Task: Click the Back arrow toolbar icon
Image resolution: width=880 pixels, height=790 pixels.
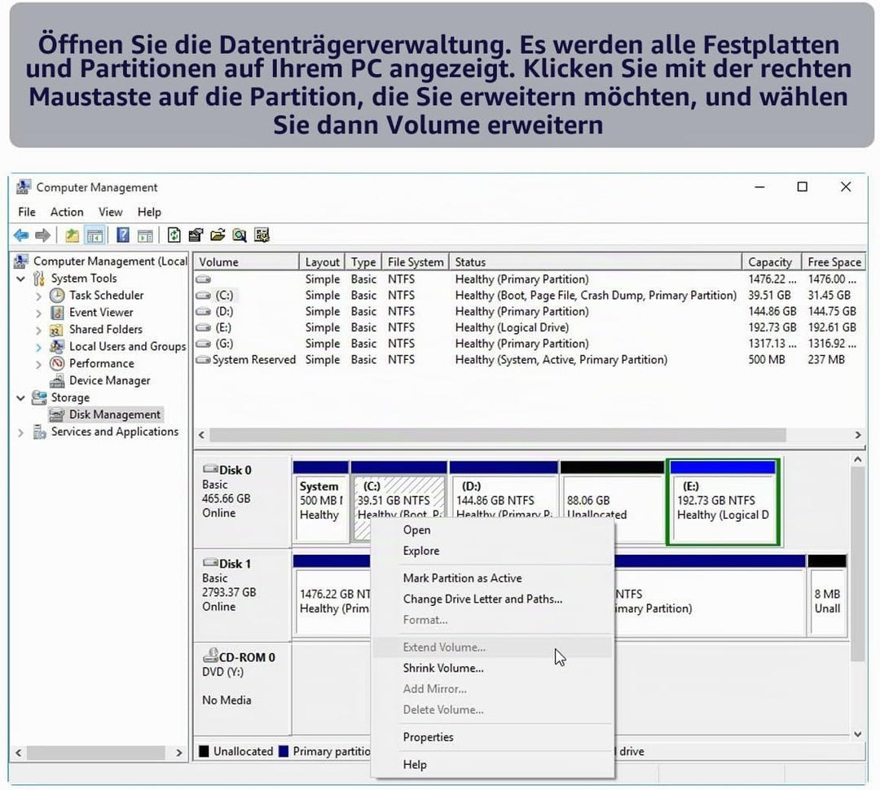Action: tap(21, 235)
